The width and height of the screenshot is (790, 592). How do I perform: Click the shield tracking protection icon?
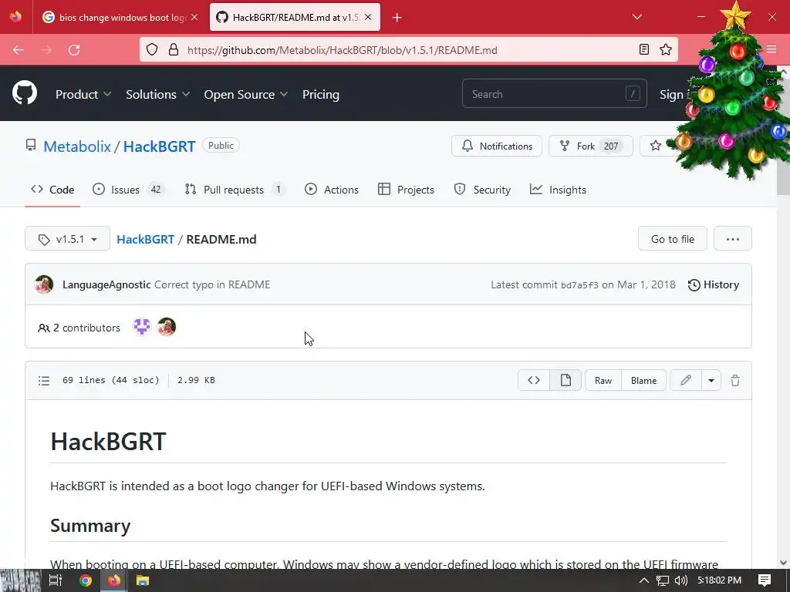point(152,49)
